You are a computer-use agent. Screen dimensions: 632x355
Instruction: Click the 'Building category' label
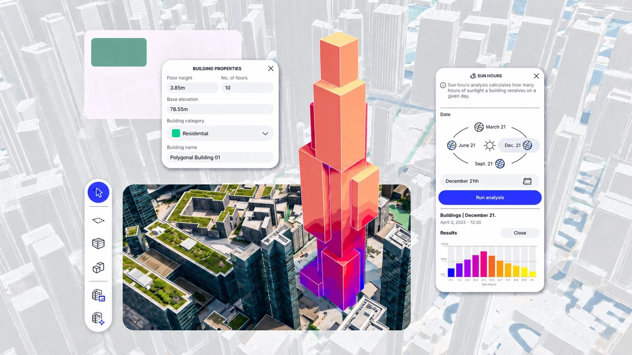click(x=185, y=121)
